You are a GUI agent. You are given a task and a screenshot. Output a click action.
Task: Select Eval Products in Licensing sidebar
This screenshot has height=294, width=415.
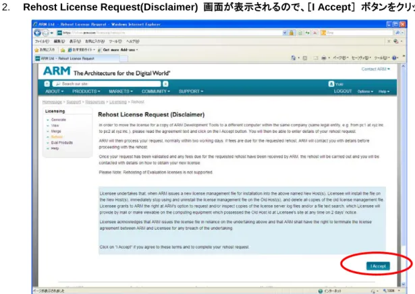pyautogui.click(x=62, y=142)
